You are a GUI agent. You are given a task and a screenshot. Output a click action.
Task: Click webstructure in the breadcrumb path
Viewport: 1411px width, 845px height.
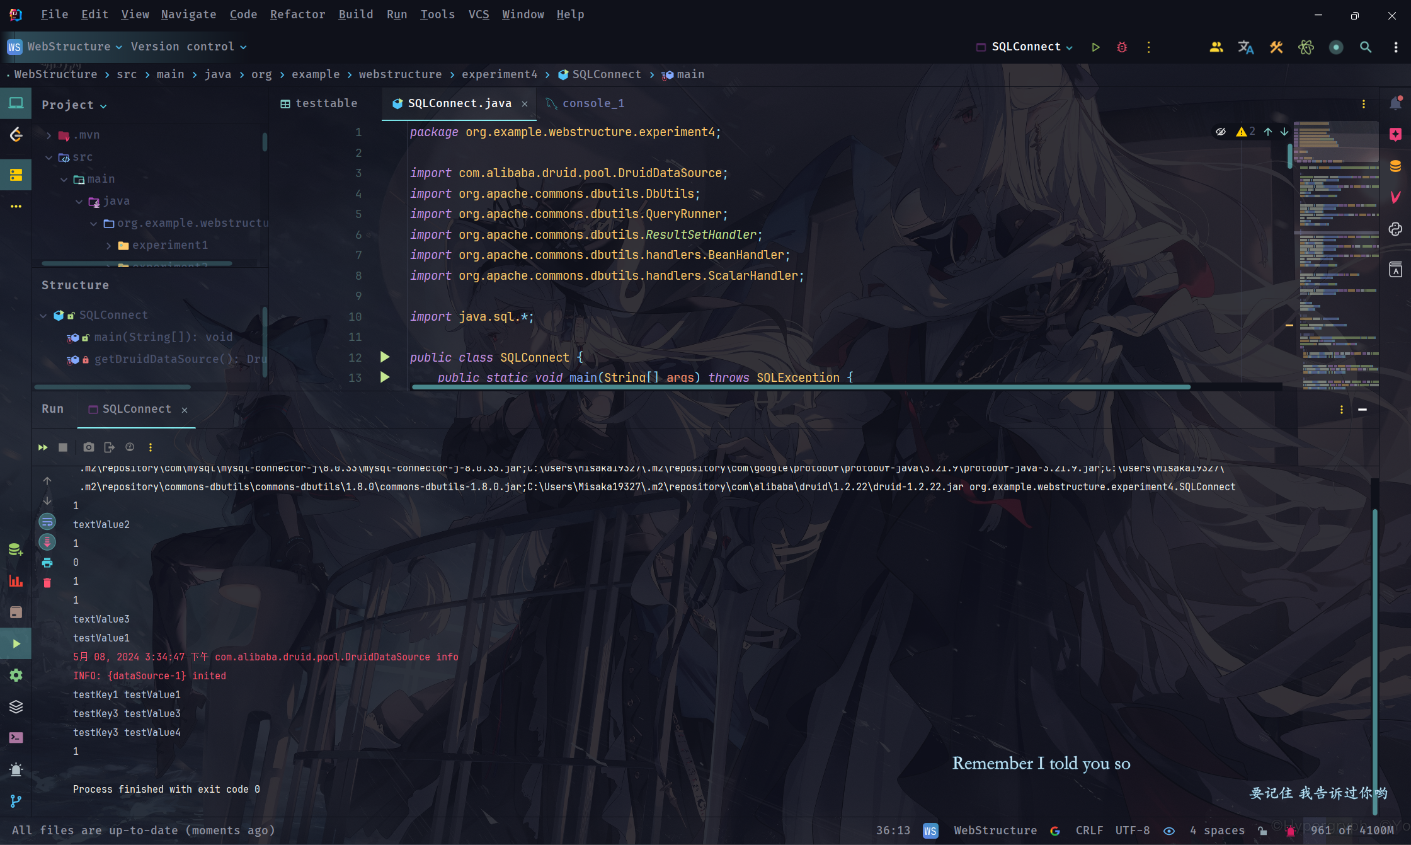401,74
